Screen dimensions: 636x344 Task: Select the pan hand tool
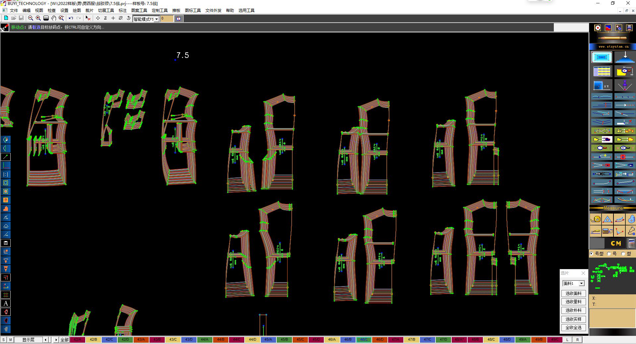(53, 18)
